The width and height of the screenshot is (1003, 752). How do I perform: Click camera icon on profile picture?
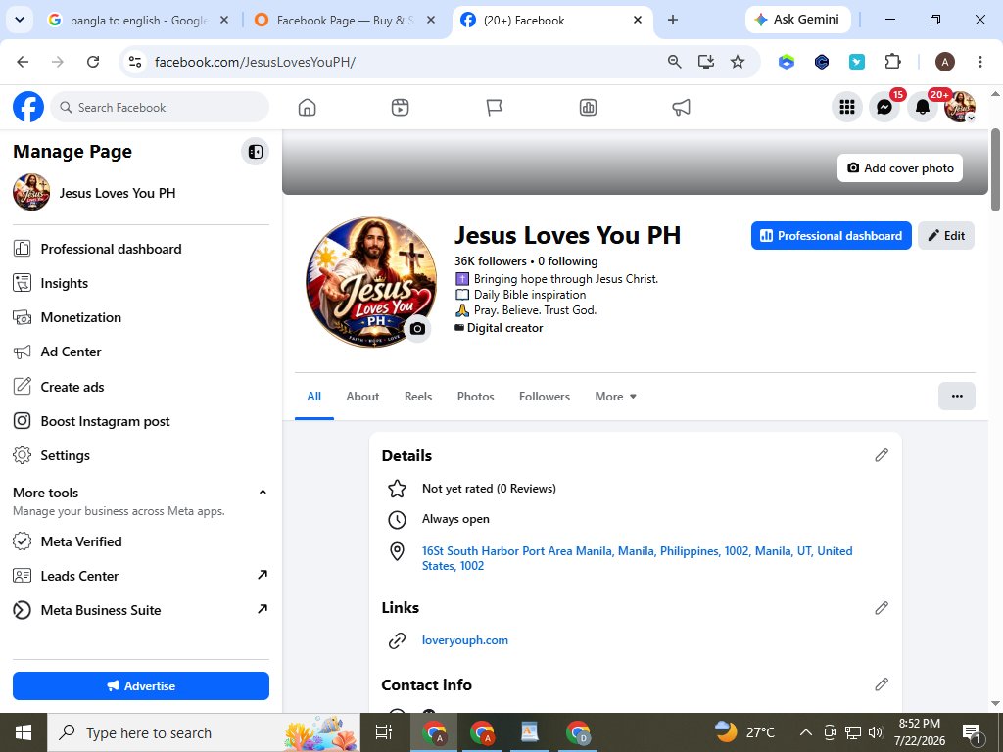[x=417, y=329]
